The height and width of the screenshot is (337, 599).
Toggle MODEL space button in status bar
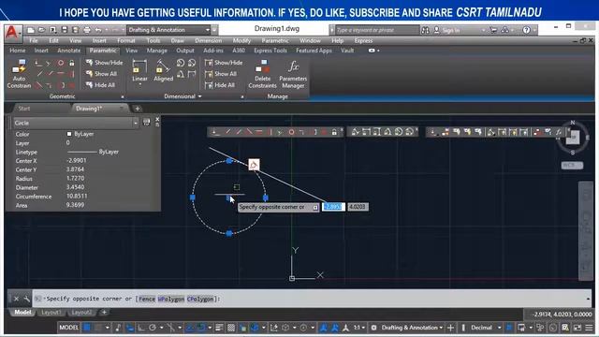[68, 328]
